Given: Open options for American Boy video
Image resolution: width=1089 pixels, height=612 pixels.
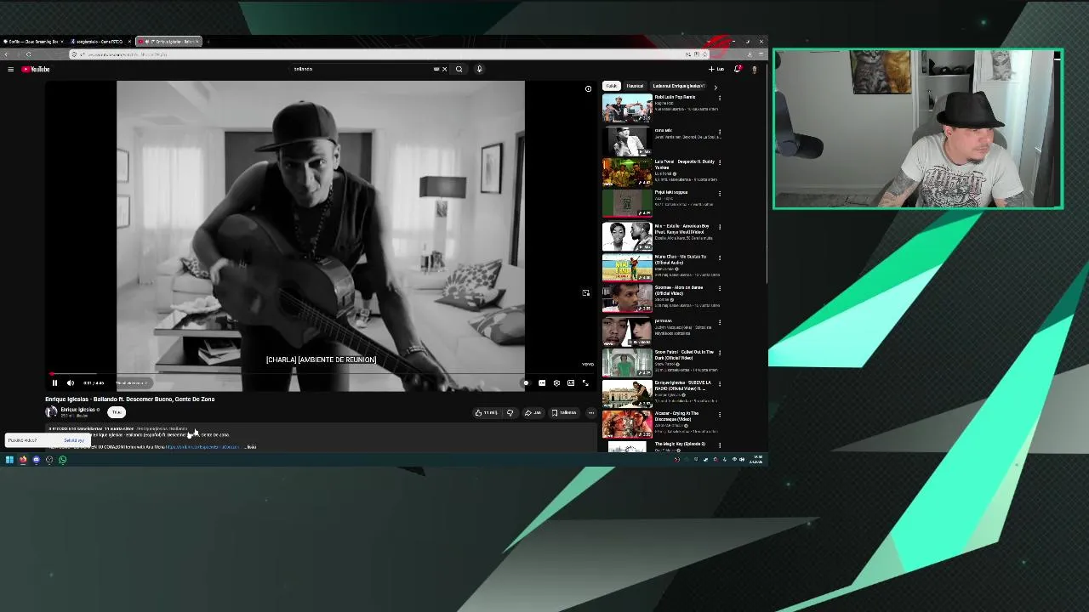Looking at the screenshot, I should pyautogui.click(x=720, y=227).
